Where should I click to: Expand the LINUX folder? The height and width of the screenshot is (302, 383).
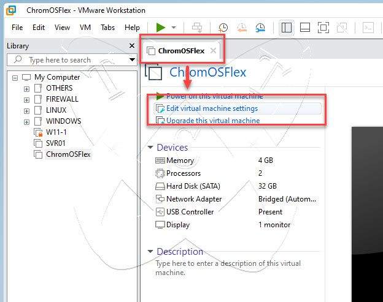(26, 111)
